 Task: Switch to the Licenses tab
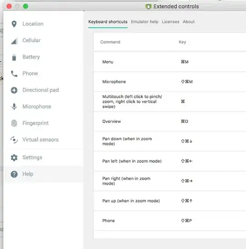(170, 22)
